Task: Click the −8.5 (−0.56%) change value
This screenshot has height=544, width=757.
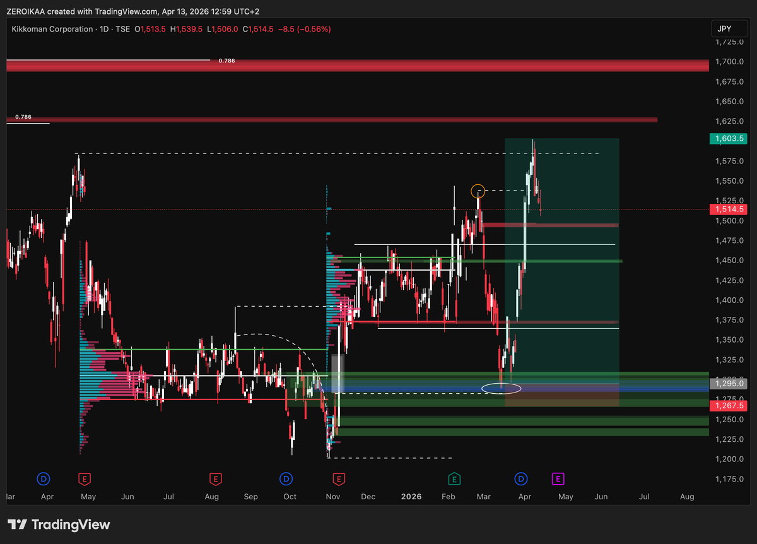Action: coord(304,29)
